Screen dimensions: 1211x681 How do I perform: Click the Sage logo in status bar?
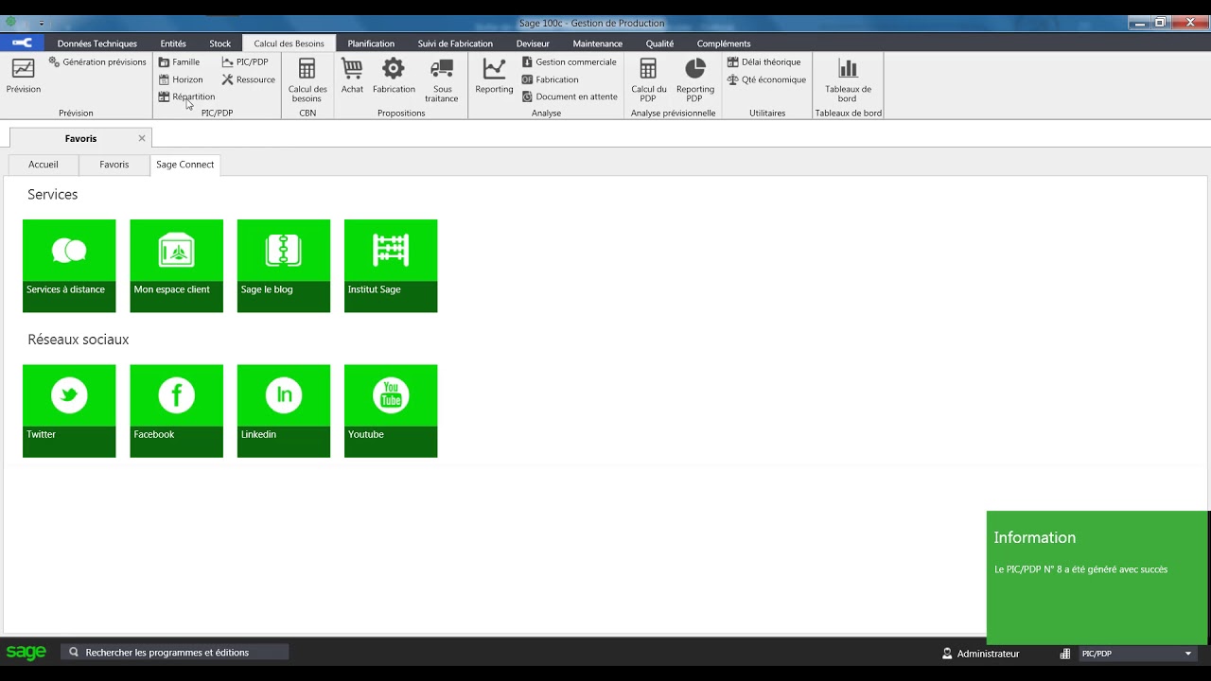[26, 653]
